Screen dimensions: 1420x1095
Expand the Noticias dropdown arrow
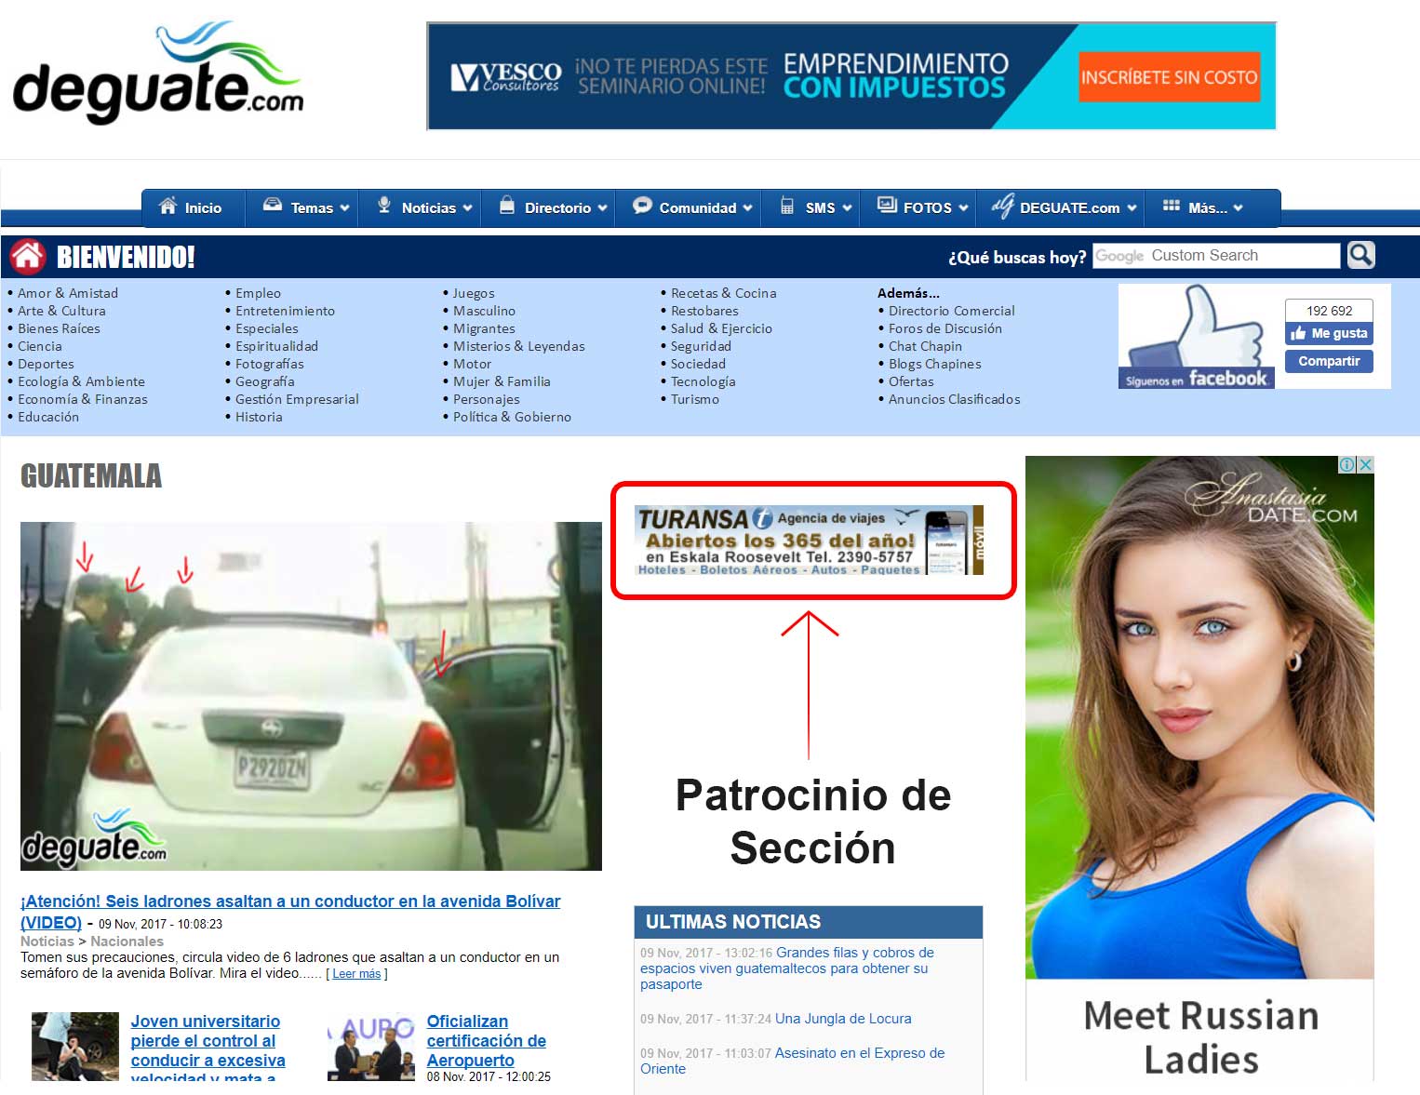[x=467, y=208]
